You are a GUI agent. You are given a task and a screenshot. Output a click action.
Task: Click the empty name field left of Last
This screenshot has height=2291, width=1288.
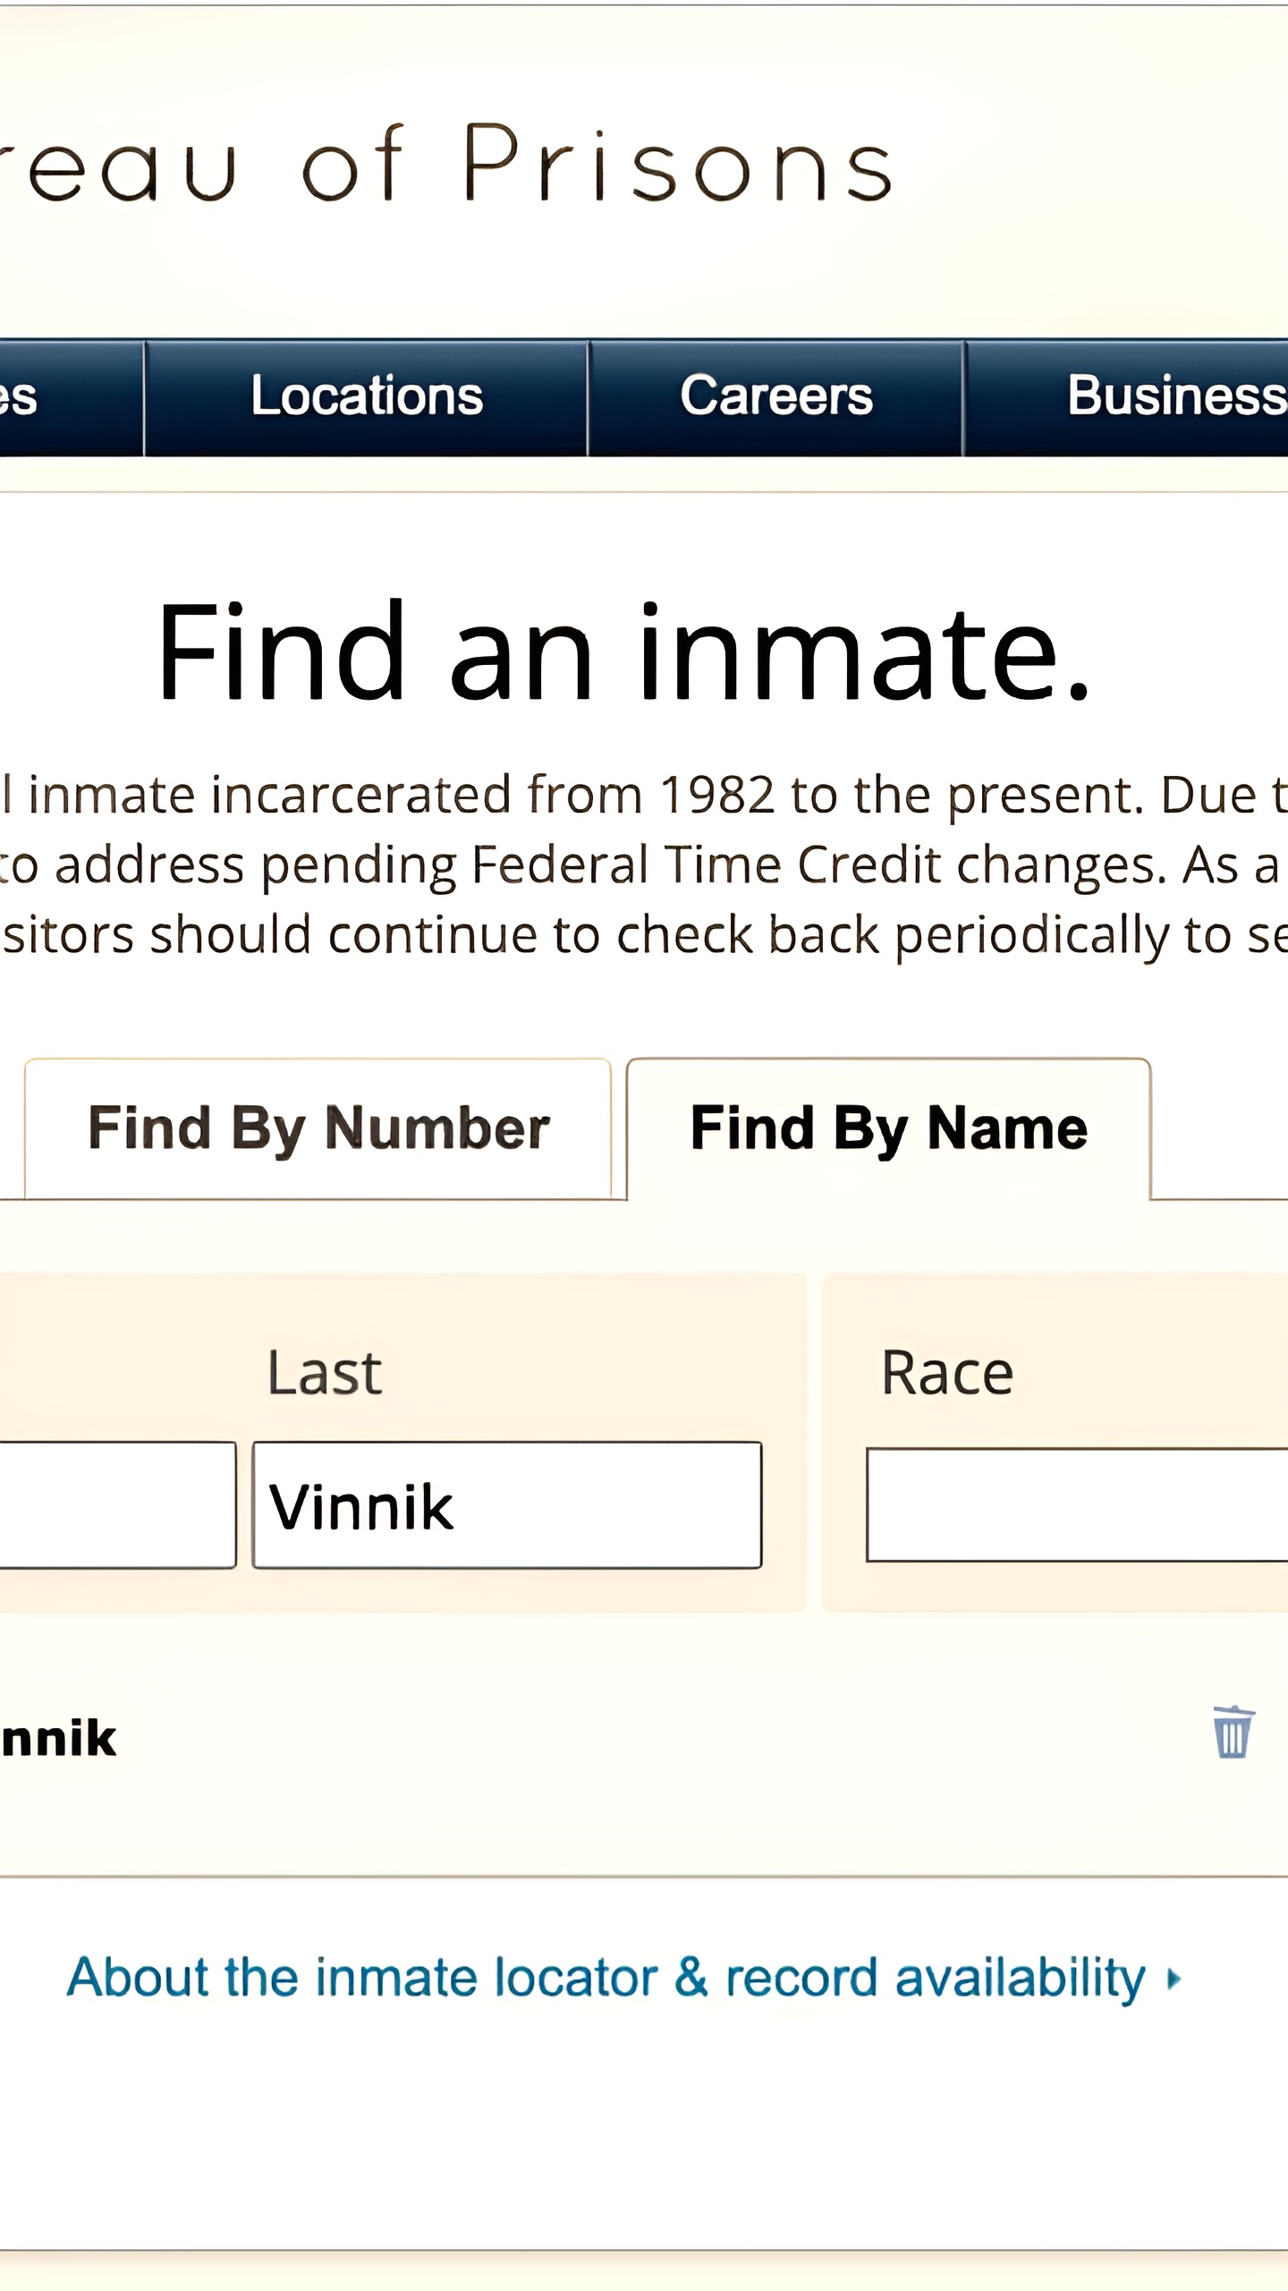pyautogui.click(x=118, y=1504)
